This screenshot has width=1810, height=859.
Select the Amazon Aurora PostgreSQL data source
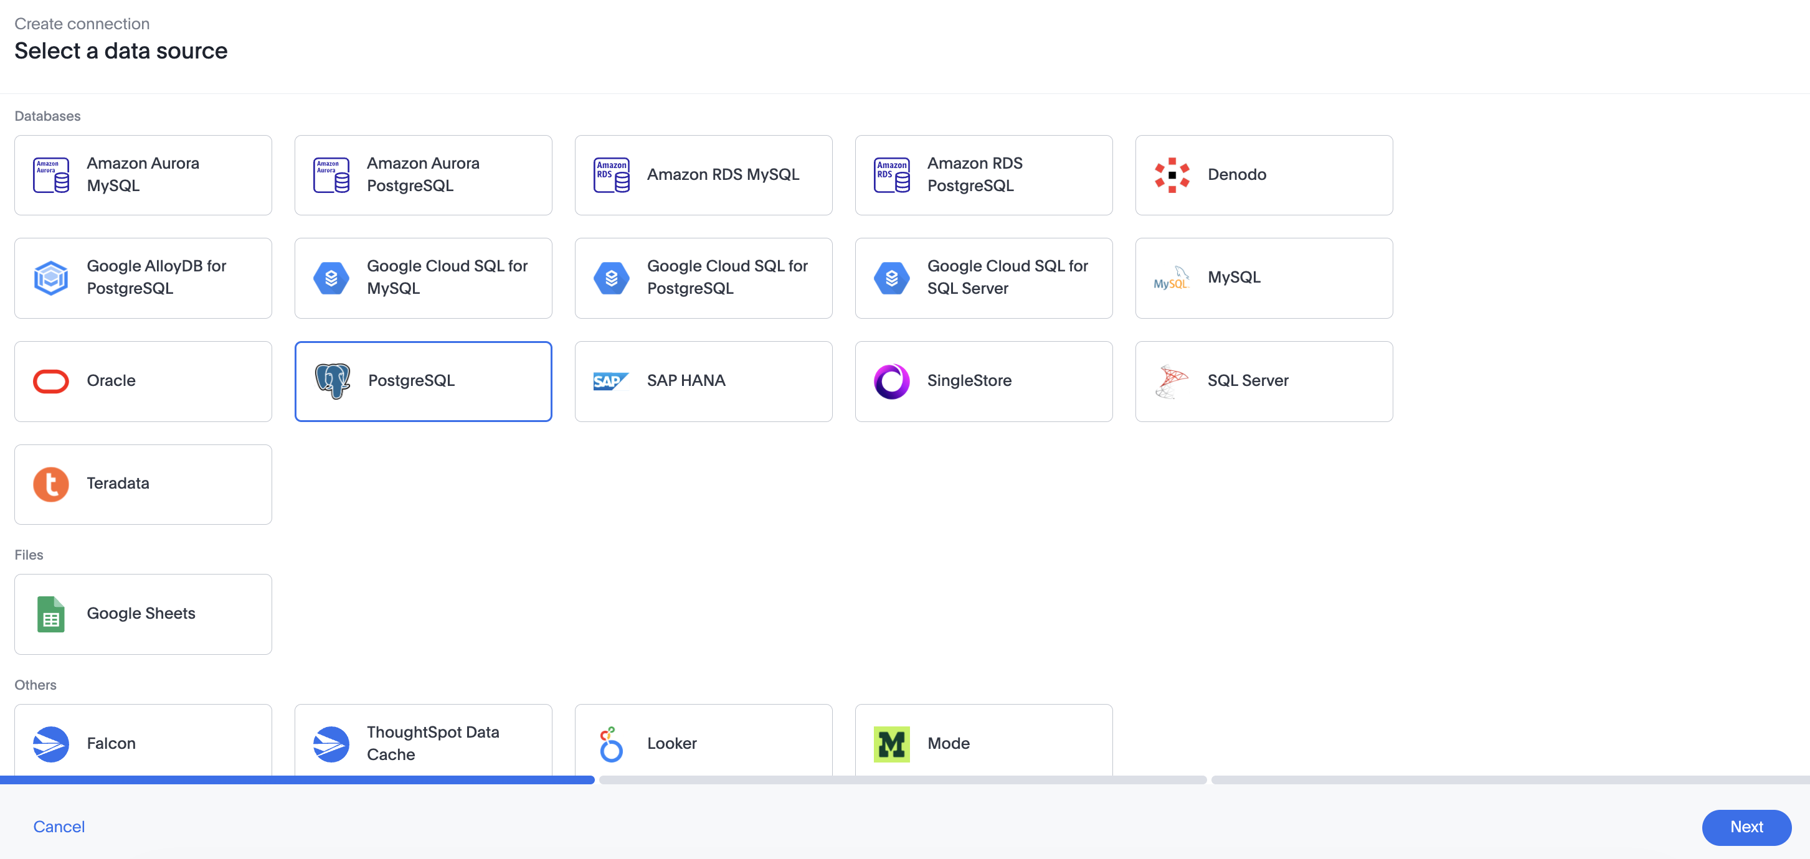(423, 174)
